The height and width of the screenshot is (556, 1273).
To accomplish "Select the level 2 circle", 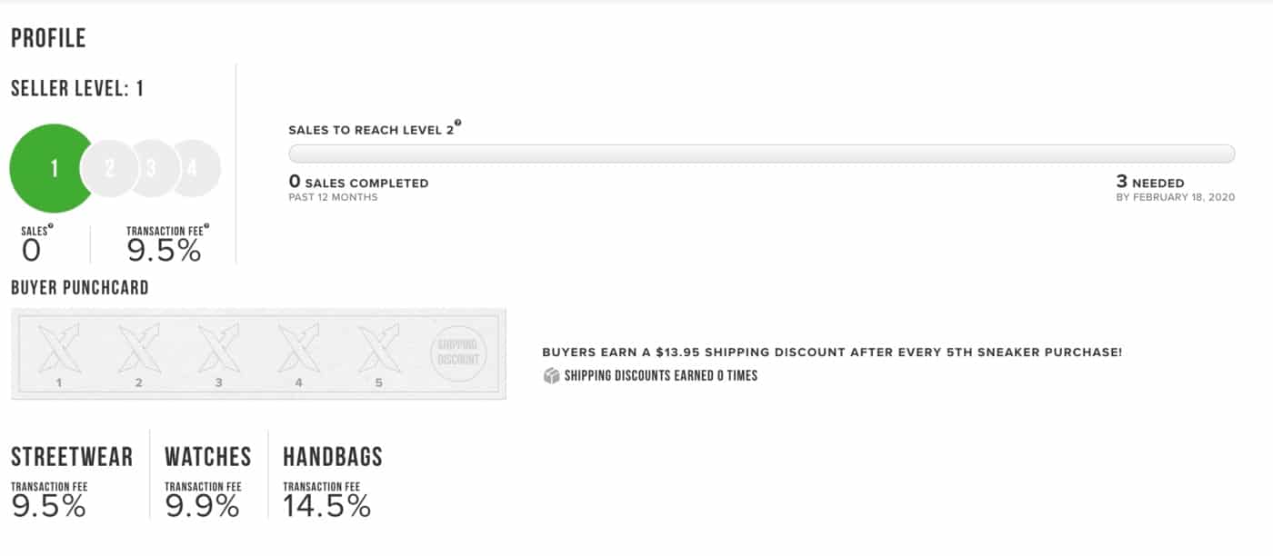I will tap(109, 168).
